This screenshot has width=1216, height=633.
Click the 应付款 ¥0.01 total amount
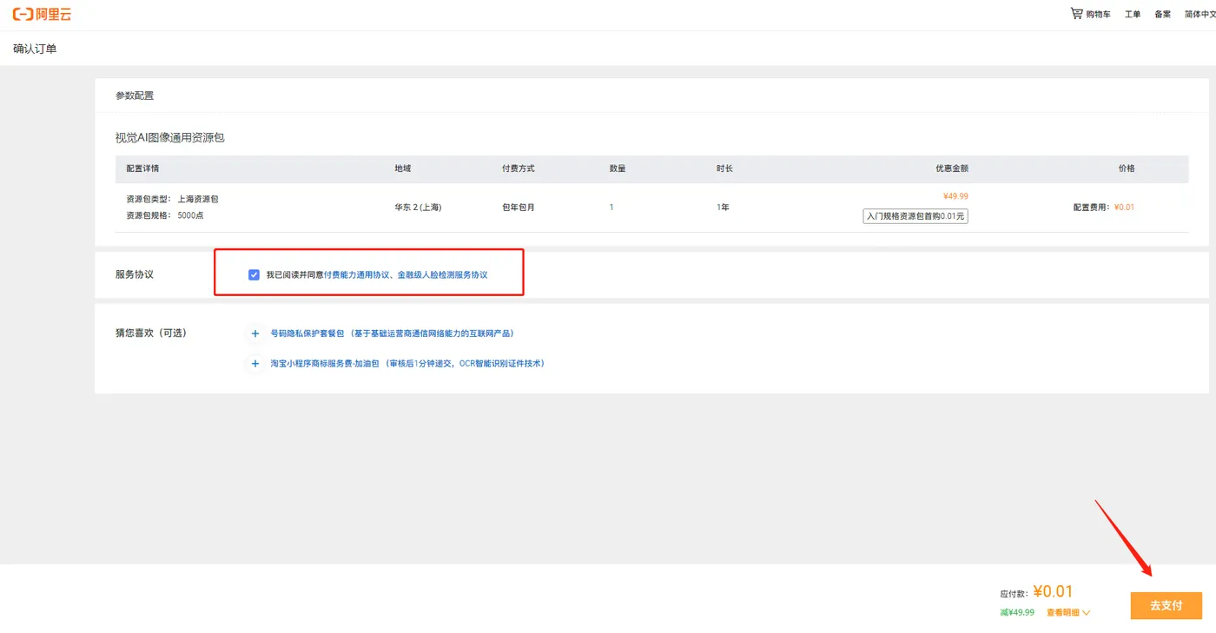point(1036,592)
